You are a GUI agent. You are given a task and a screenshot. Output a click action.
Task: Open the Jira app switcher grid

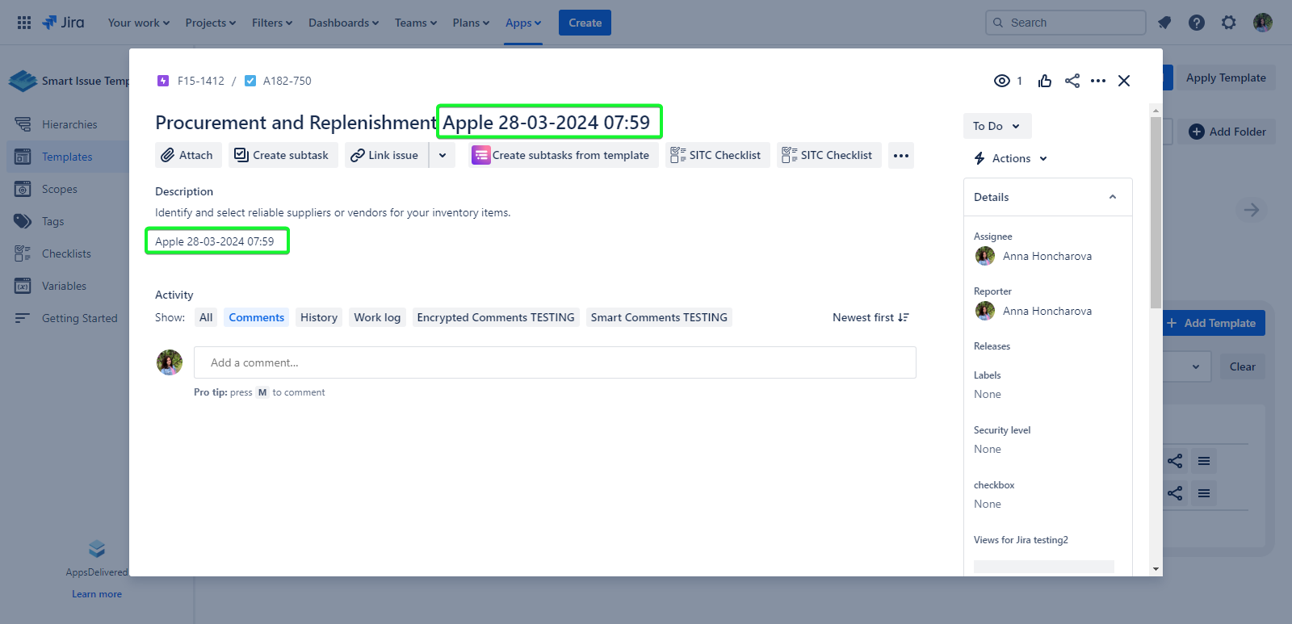pyautogui.click(x=24, y=23)
